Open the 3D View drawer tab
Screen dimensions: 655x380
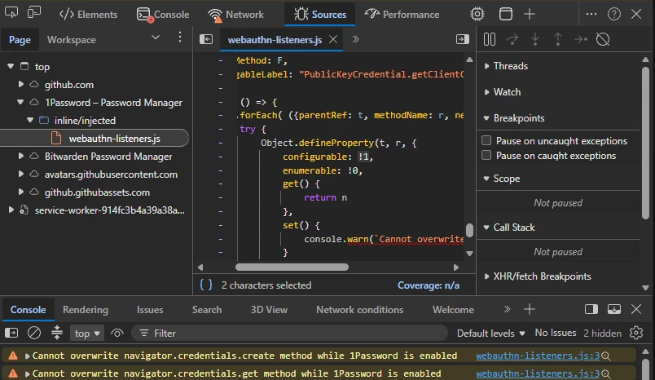click(269, 310)
